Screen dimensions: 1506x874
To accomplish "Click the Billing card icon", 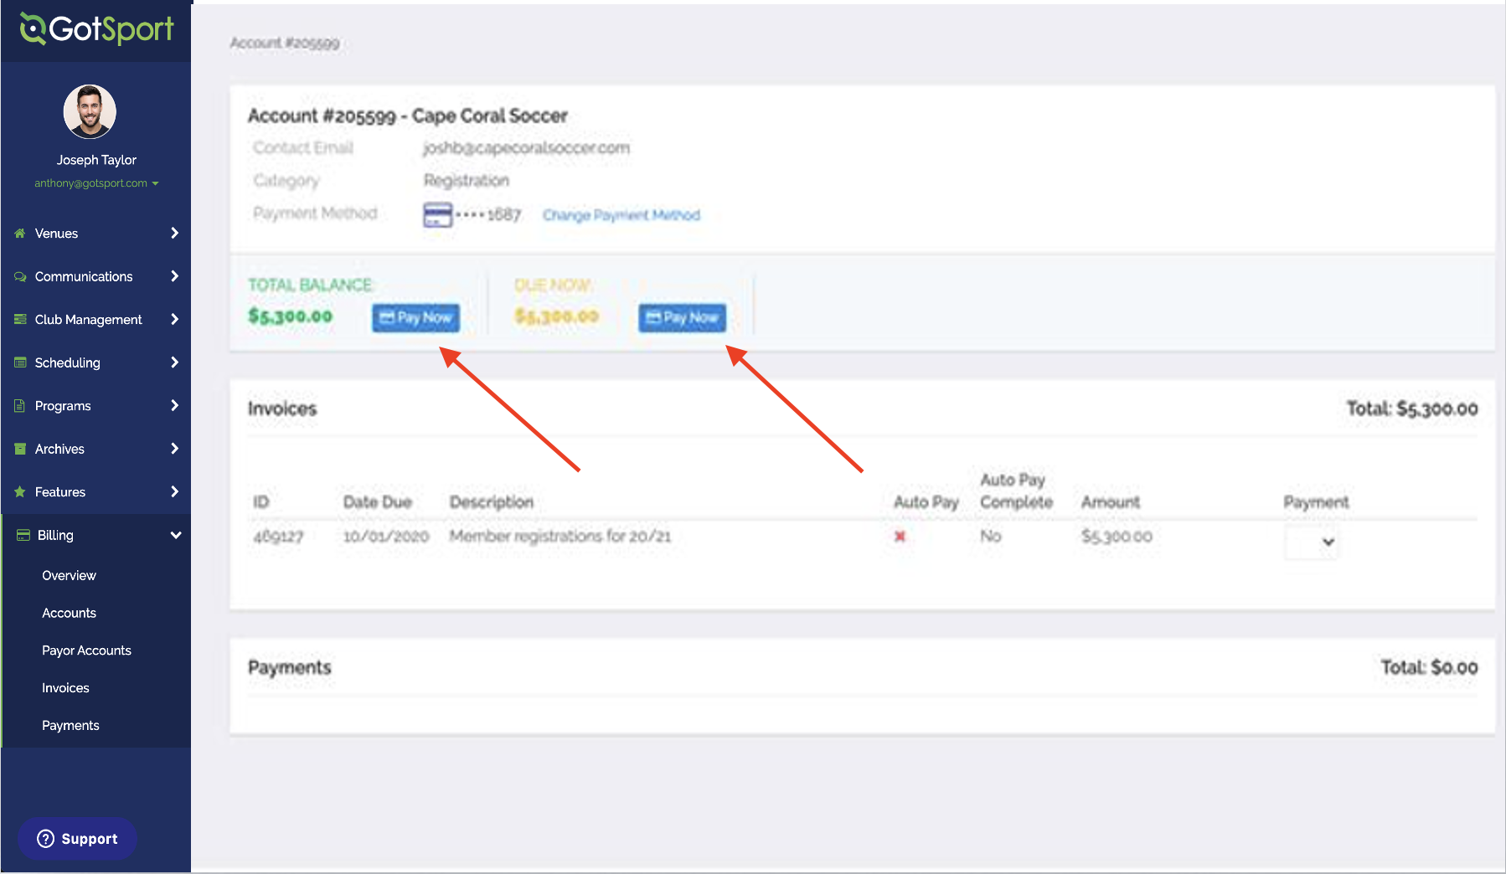I will click(x=23, y=535).
